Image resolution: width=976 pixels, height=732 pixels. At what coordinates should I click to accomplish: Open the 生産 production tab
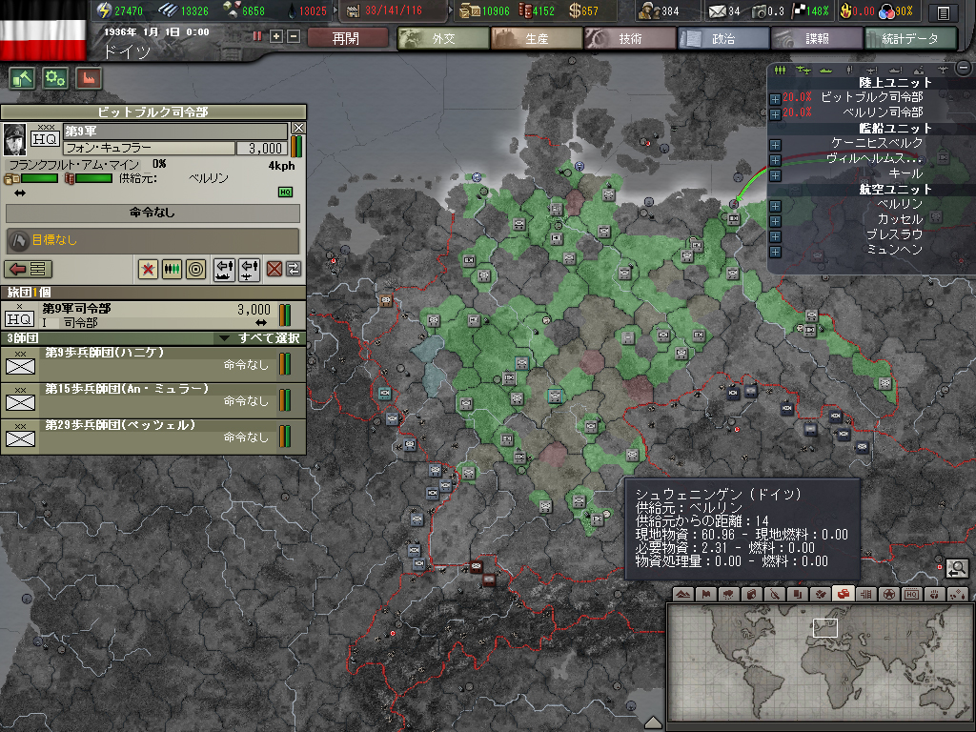[x=537, y=38]
